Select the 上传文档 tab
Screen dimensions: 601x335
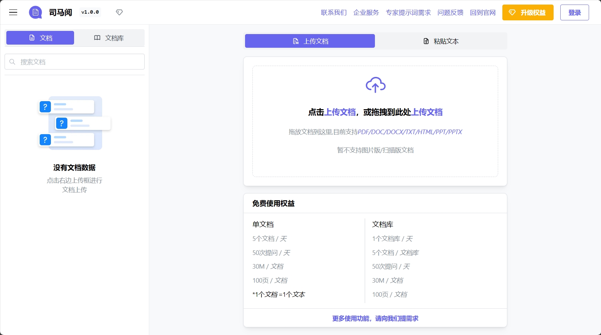pos(310,41)
